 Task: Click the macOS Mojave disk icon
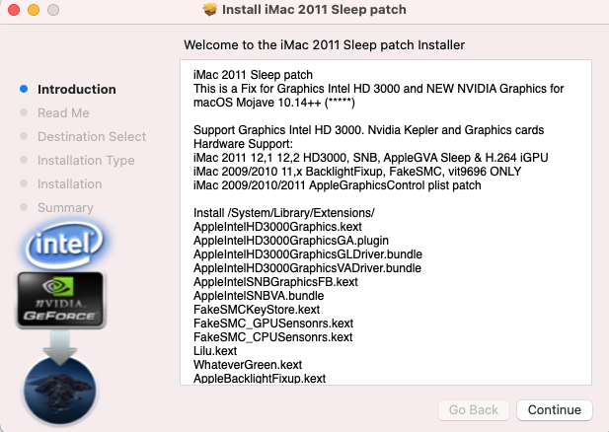point(64,389)
